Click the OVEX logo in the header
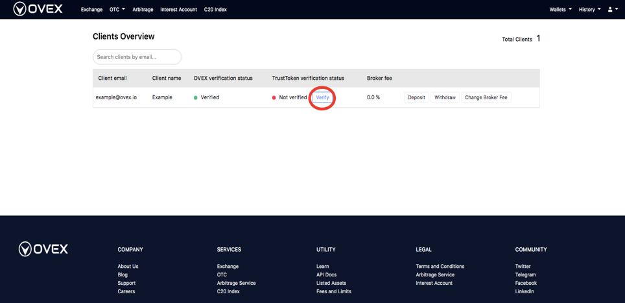The height and width of the screenshot is (303, 625). [x=38, y=9]
